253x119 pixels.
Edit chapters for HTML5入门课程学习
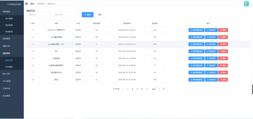(x=211, y=30)
